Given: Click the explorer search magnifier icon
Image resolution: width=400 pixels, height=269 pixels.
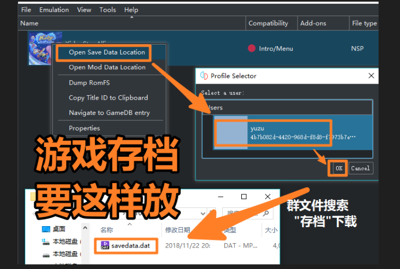Looking at the screenshot, I should [266, 213].
